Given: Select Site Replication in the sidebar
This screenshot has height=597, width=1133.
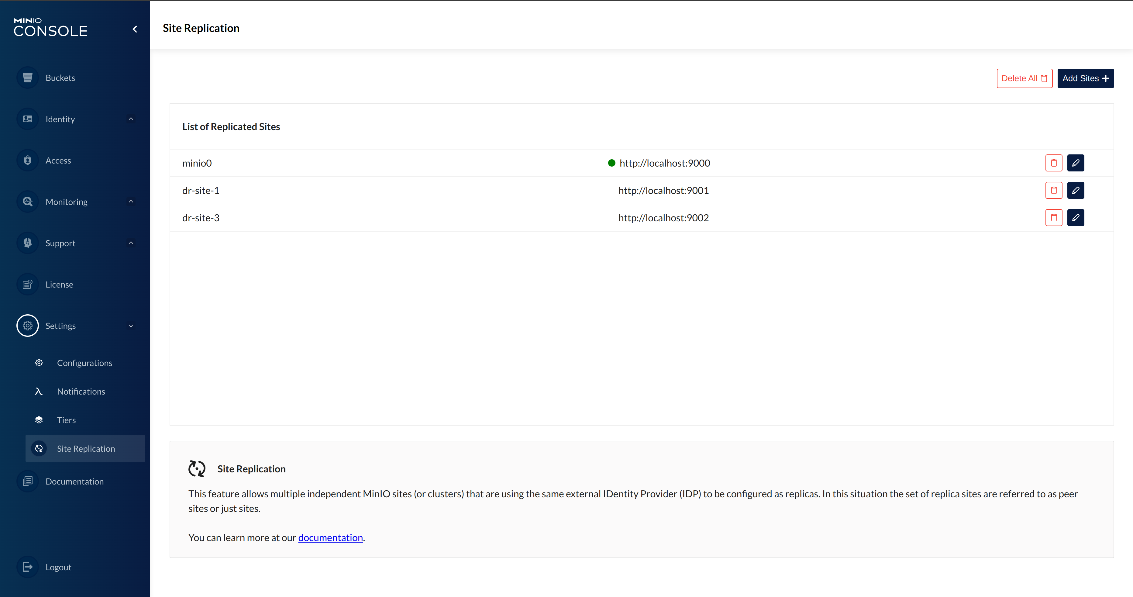Looking at the screenshot, I should 86,449.
